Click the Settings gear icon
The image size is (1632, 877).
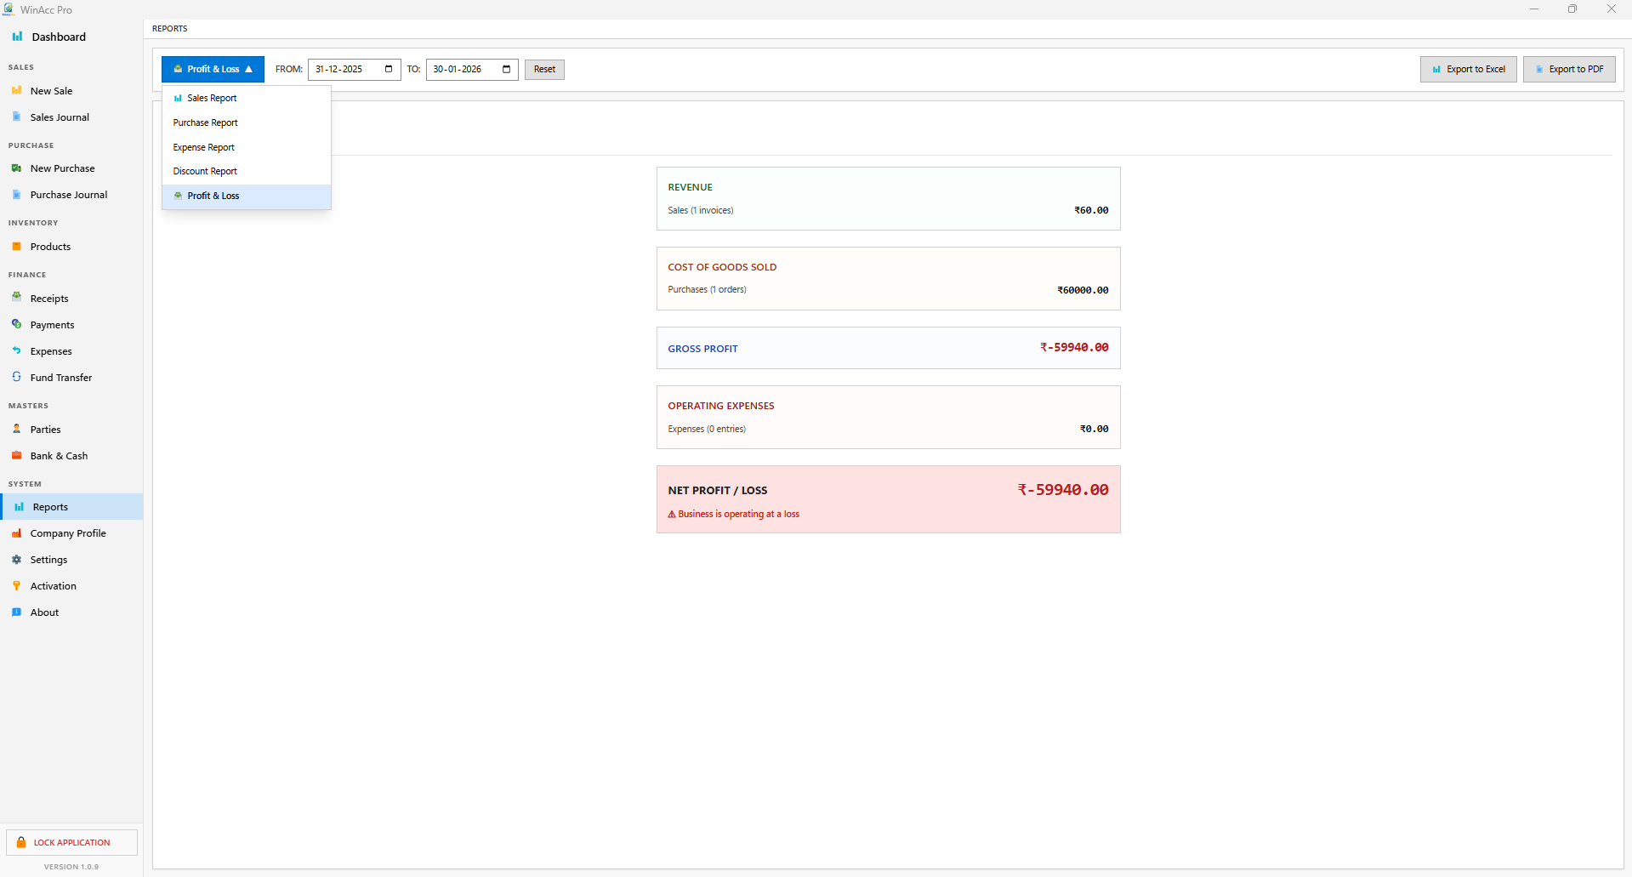16,560
